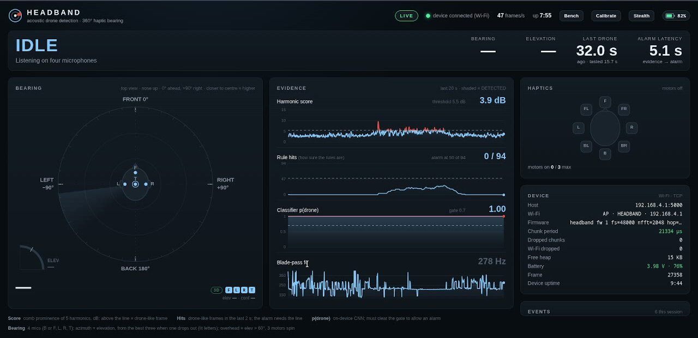698x338 pixels.
Task: Click the Calibrate button
Action: tap(606, 16)
